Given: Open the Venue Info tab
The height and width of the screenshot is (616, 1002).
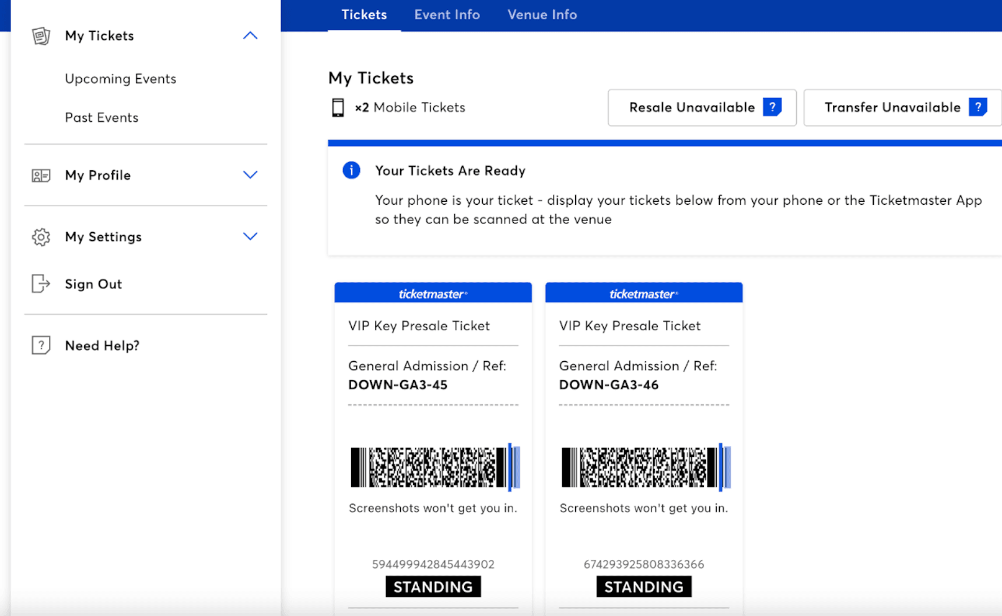Looking at the screenshot, I should pos(542,15).
